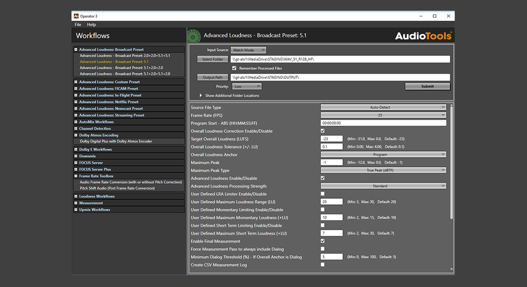Click the input folder path field
Viewport: 527px width, 287px height.
340,59
